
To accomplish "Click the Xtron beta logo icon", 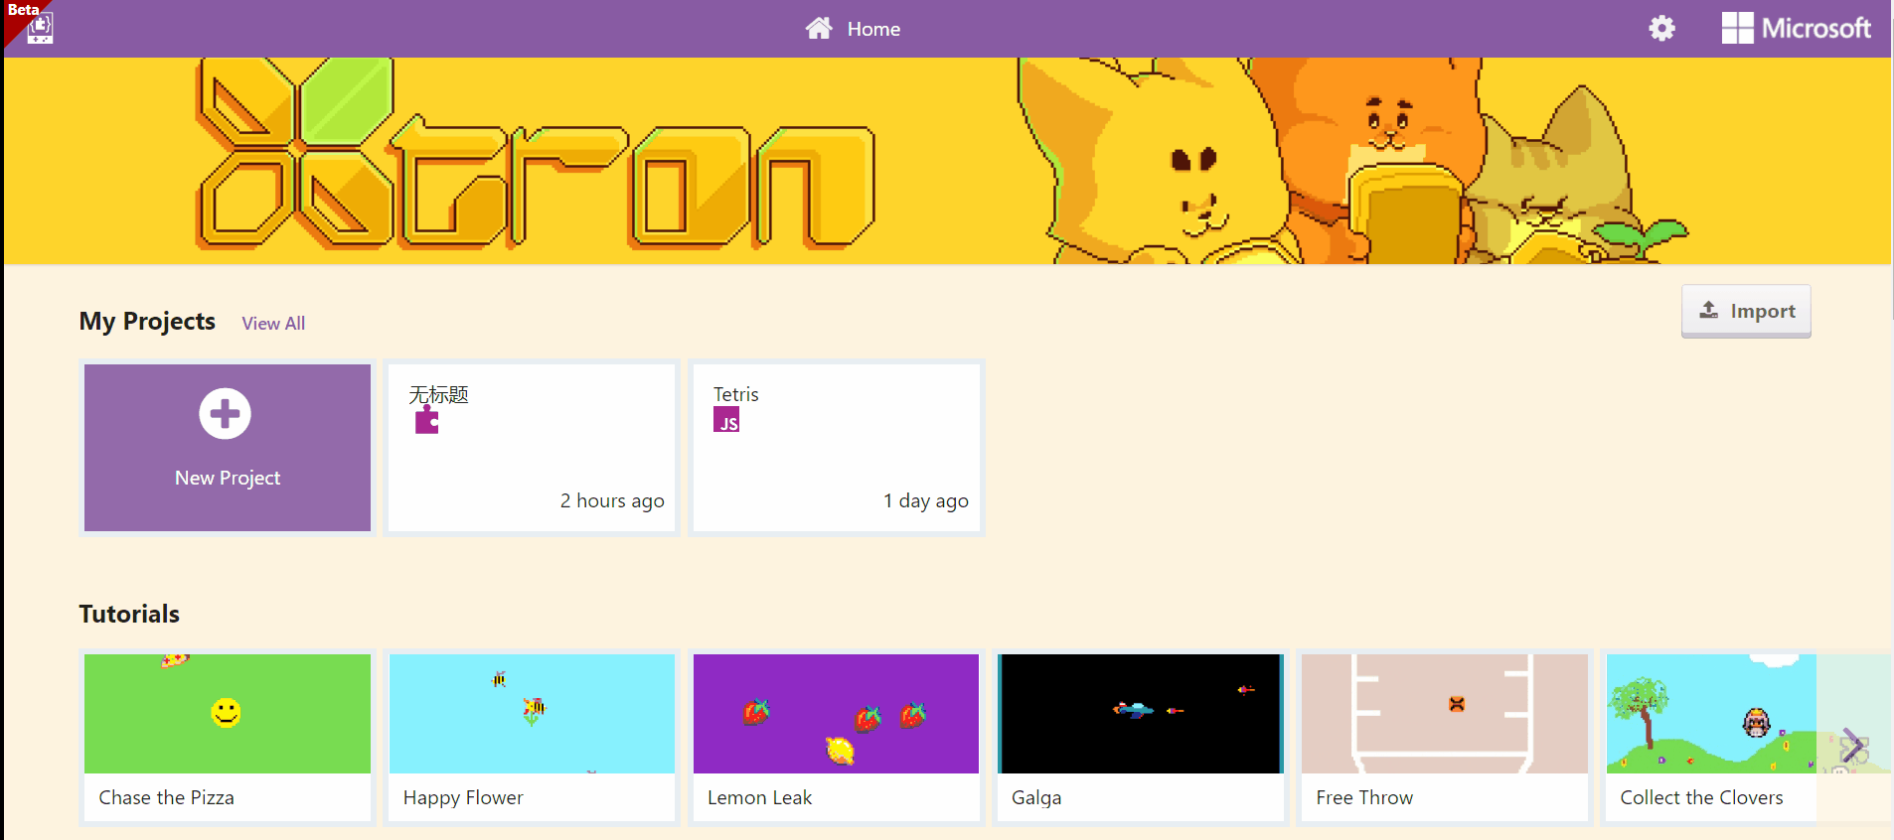I will (40, 29).
